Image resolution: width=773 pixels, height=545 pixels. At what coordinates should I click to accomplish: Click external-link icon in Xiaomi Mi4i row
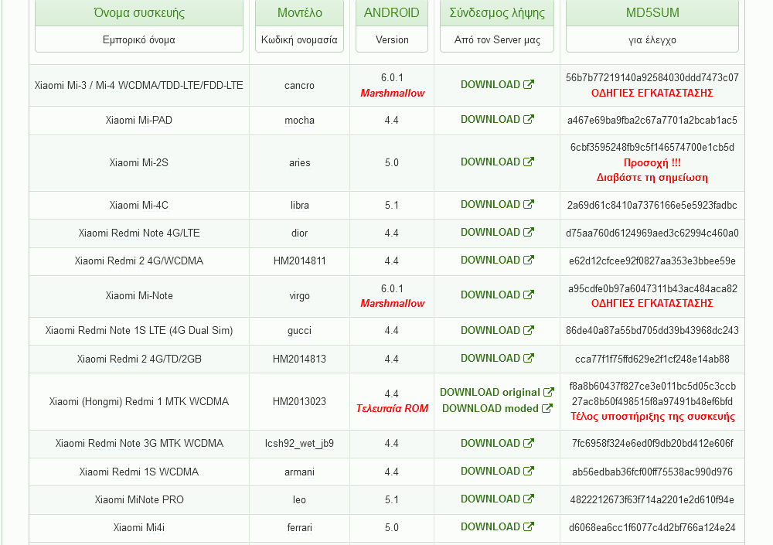(x=529, y=527)
